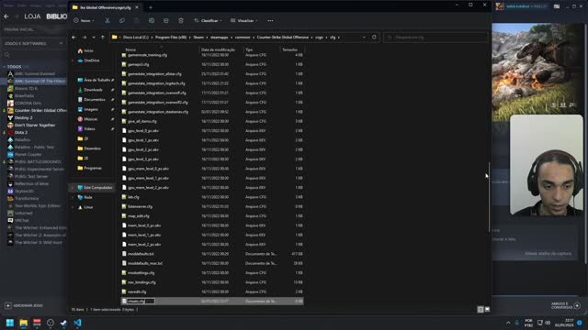
Task: Close the Explorer tab with its X
Action: point(137,7)
